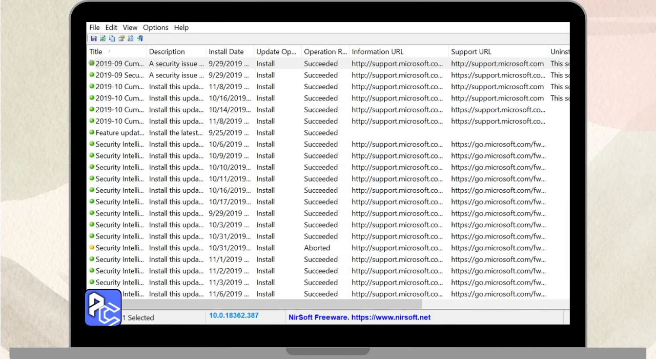Image resolution: width=656 pixels, height=359 pixels.
Task: Click the green dot of the Security Intelli 11/3/2019 row
Action: coord(92,282)
